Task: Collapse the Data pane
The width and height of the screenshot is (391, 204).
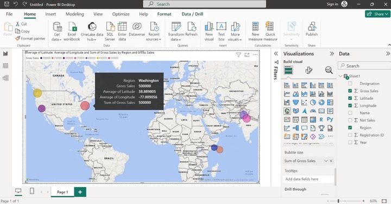Action: (388, 54)
